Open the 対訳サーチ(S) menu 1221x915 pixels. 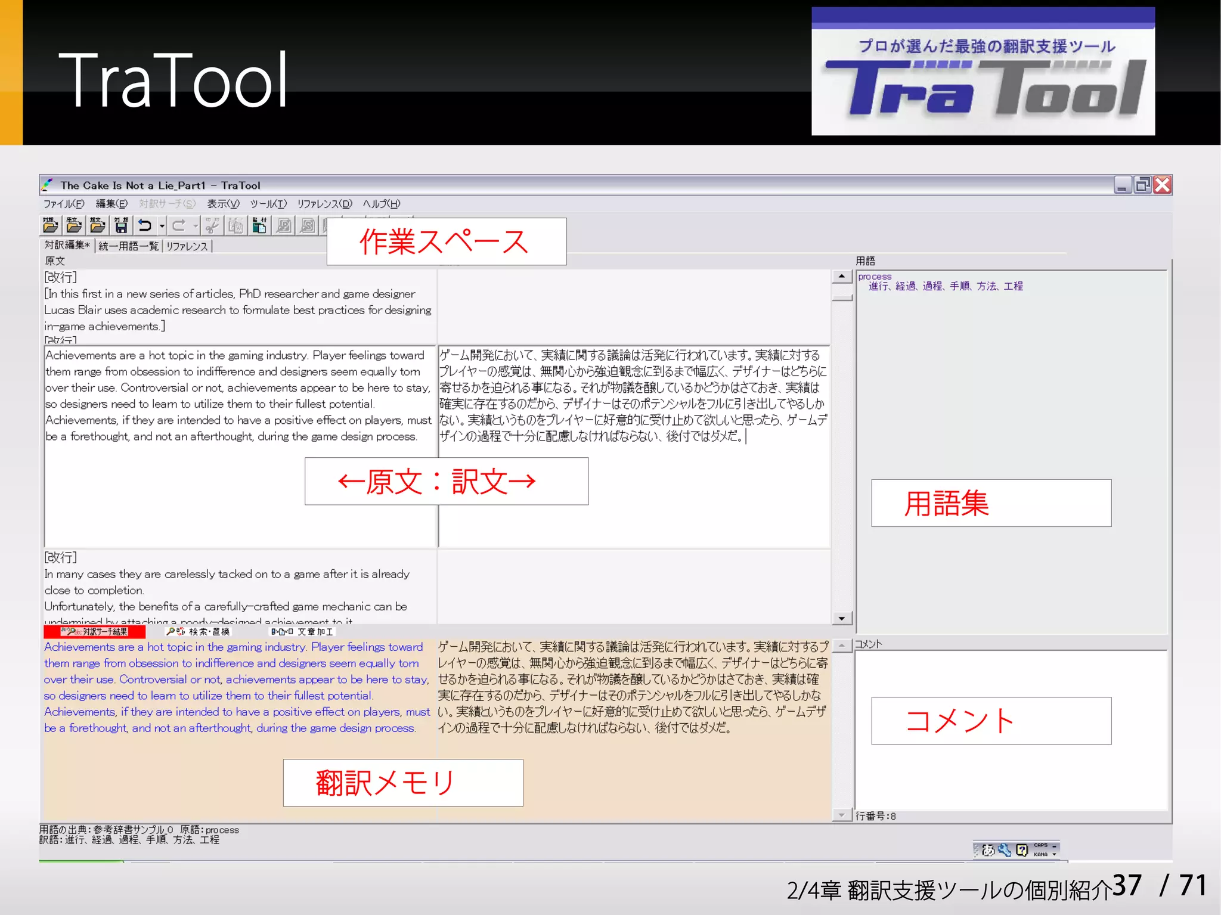click(x=167, y=204)
